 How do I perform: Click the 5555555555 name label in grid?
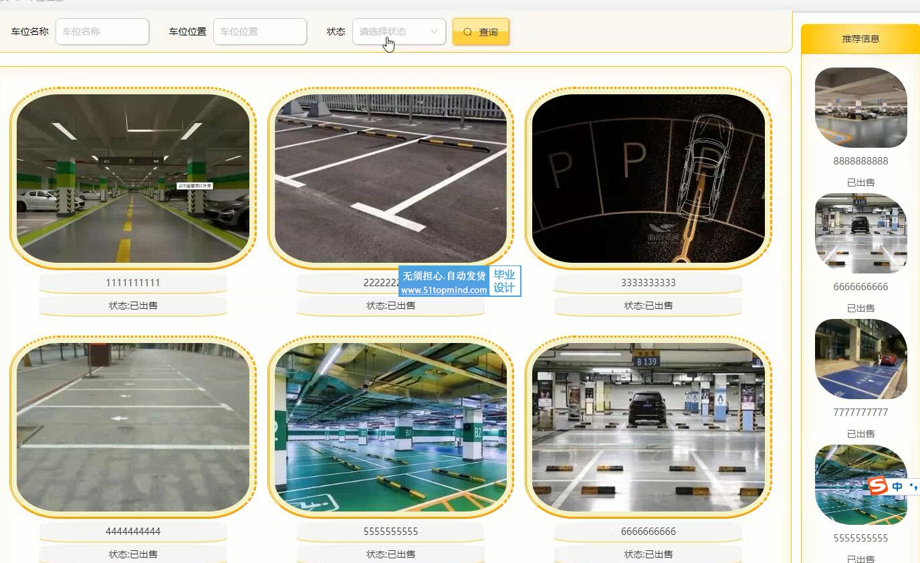(391, 532)
